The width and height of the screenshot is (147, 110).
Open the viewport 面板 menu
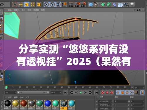point(43,10)
